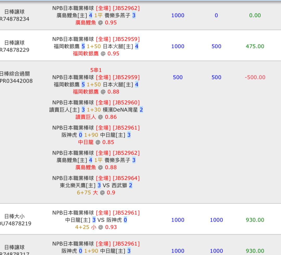Click 廣島鯉魚 @ 0.88 parlay pick
281x255 pixels.
[x=96, y=167]
